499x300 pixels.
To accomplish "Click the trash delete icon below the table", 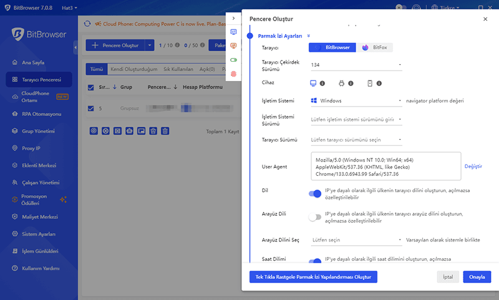I will (165, 131).
